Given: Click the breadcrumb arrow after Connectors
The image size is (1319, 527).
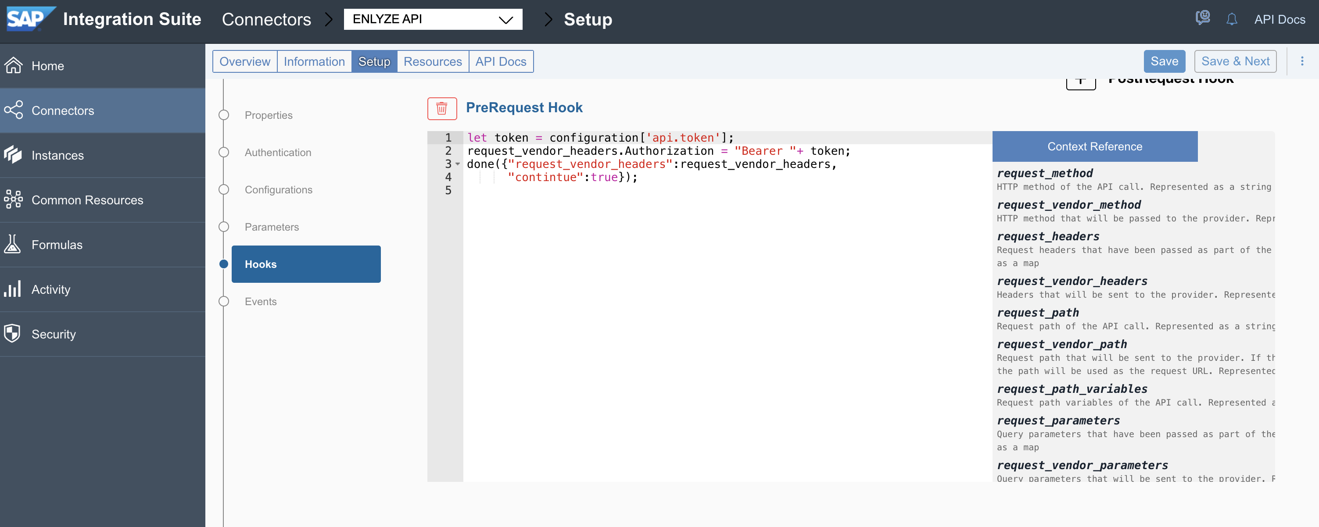Looking at the screenshot, I should (328, 19).
